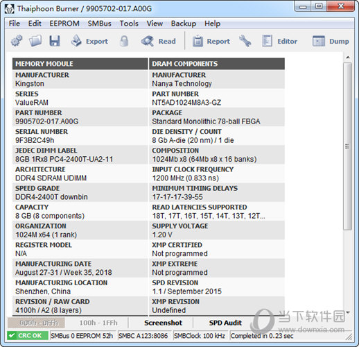This screenshot has width=359, height=347.
Task: Click the Export toolbar icon
Action: point(76,41)
